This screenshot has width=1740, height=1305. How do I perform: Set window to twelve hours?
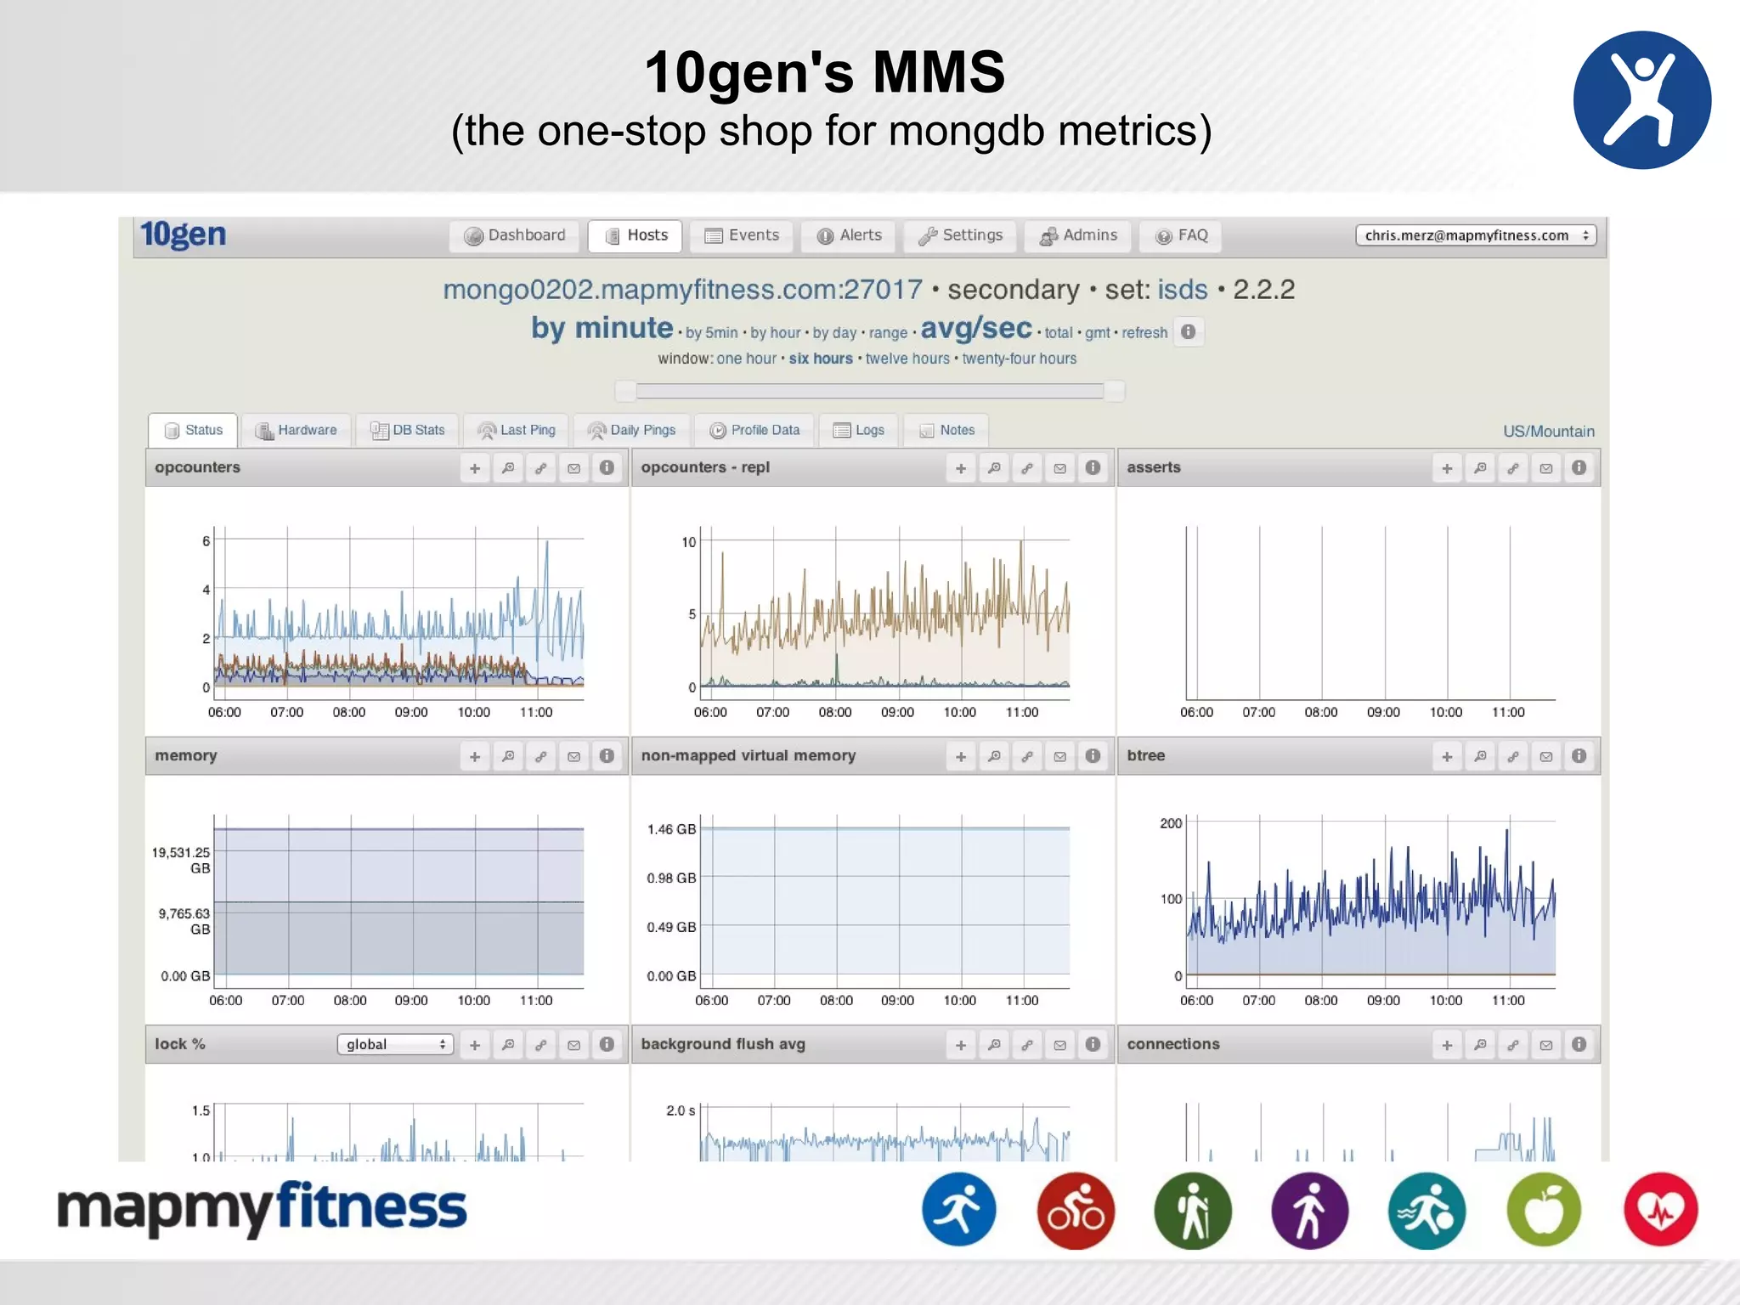pos(907,359)
